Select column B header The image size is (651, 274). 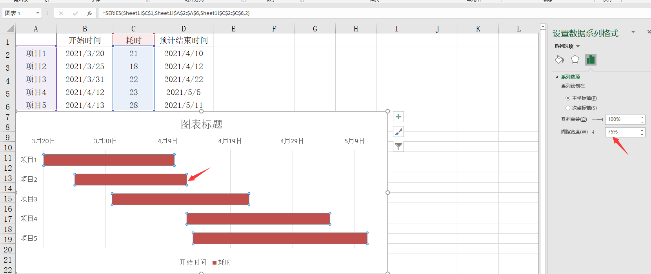[85, 29]
